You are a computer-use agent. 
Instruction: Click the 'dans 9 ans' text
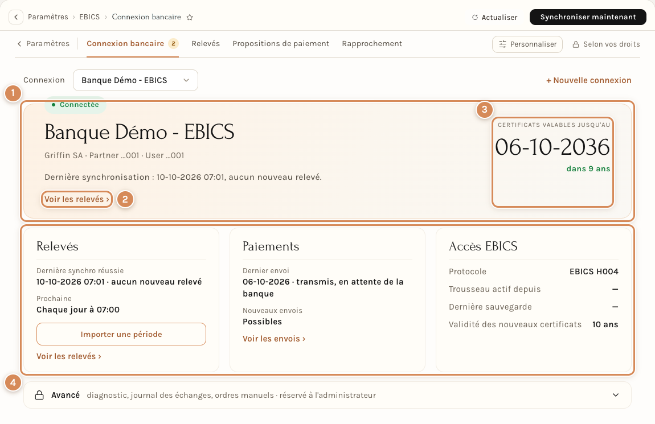[x=588, y=168]
